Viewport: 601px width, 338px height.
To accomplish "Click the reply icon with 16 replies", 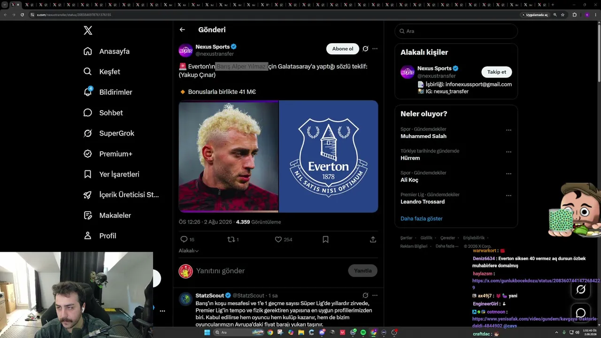I will tap(184, 239).
